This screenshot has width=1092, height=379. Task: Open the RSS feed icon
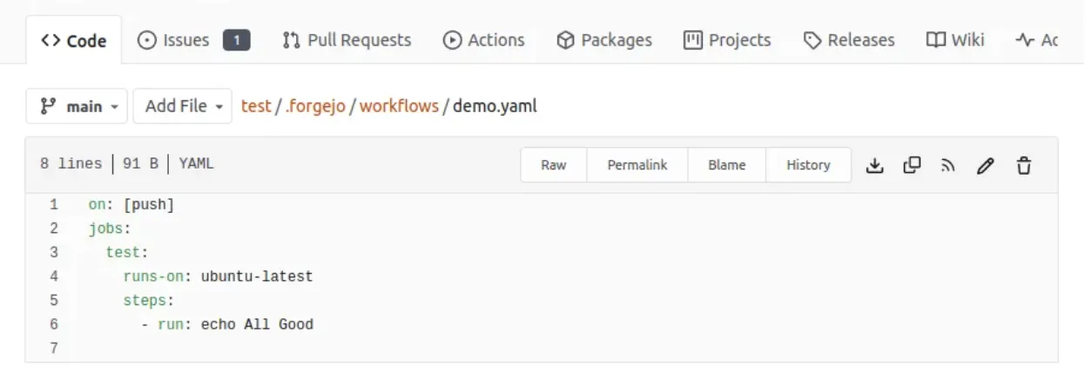(x=948, y=165)
